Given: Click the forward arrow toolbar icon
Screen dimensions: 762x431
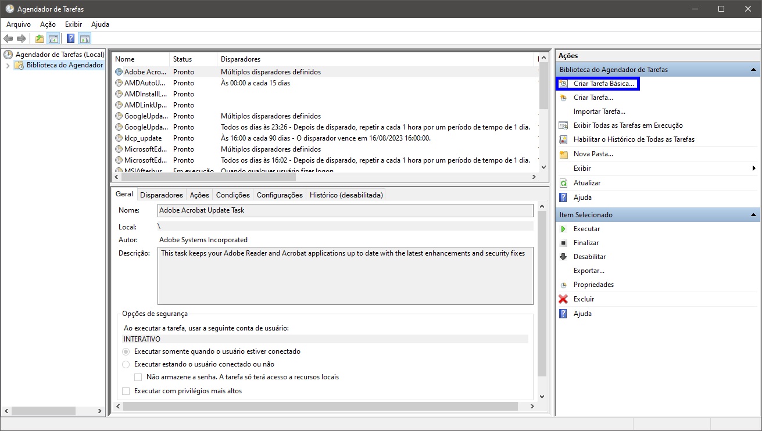Looking at the screenshot, I should click(22, 39).
